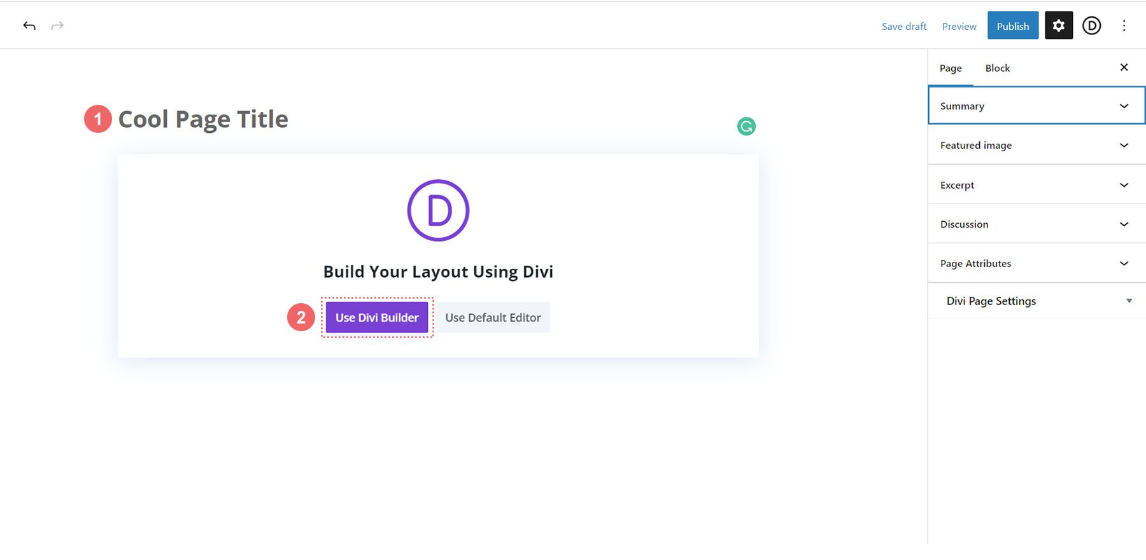The image size is (1146, 560).
Task: Open the three-dot options menu
Action: click(x=1124, y=25)
